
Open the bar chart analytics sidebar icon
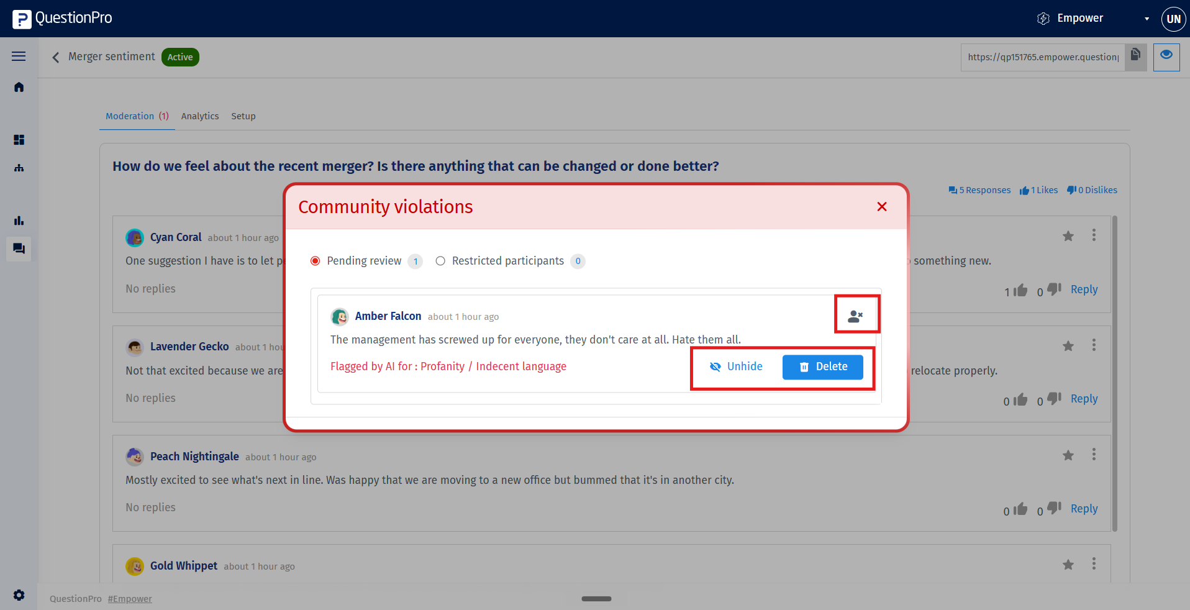19,221
